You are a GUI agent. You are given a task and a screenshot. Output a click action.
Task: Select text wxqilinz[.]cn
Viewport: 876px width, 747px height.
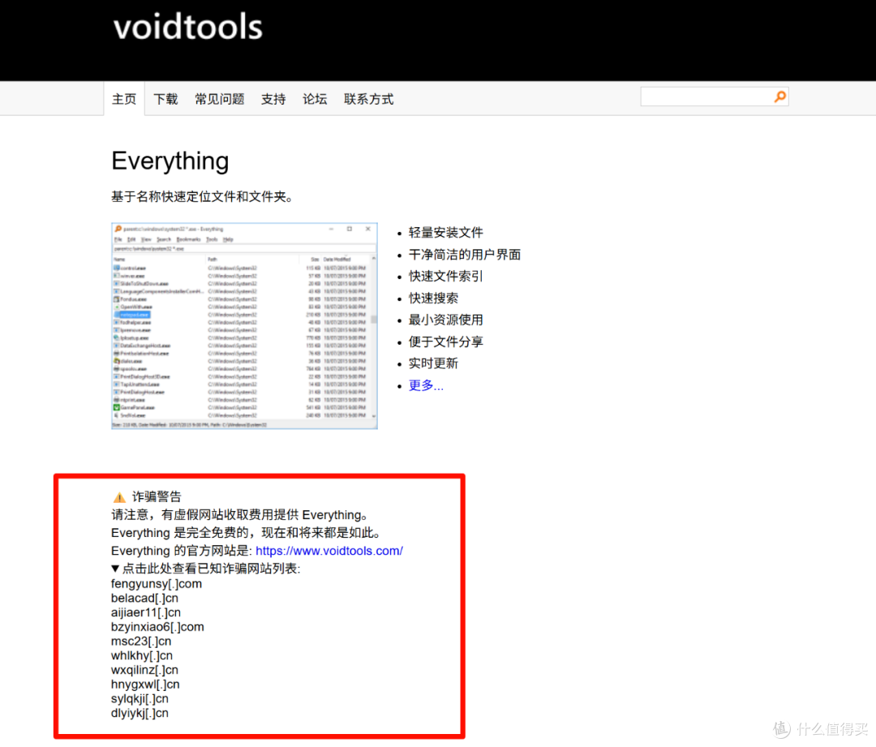coord(144,670)
